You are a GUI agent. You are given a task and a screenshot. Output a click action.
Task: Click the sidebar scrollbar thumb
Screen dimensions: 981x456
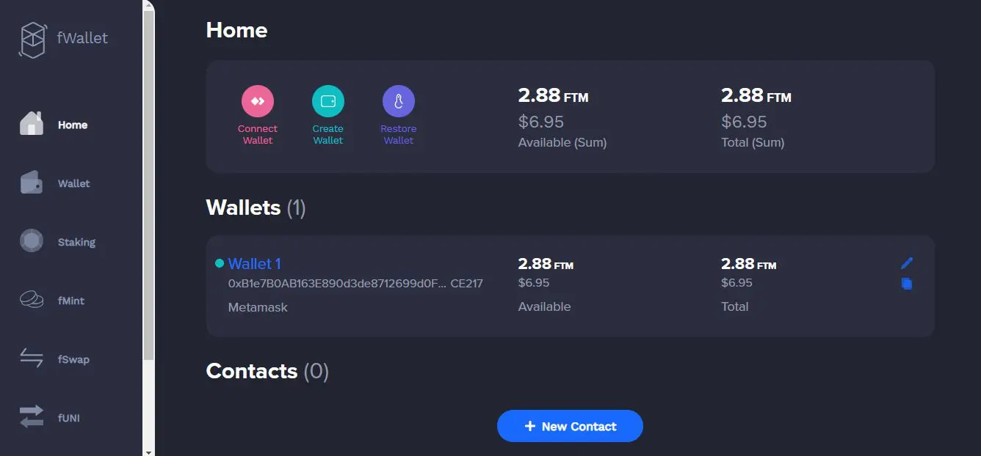pyautogui.click(x=149, y=185)
